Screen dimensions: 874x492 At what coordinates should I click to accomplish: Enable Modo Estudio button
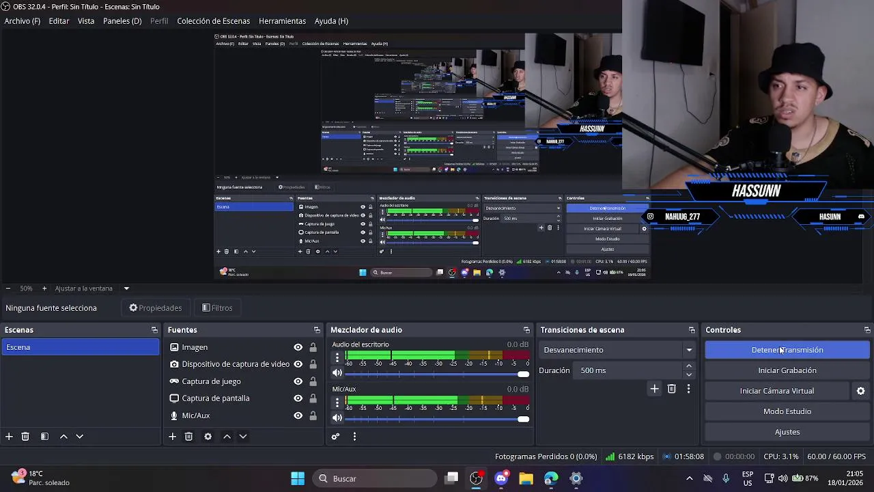pyautogui.click(x=787, y=411)
